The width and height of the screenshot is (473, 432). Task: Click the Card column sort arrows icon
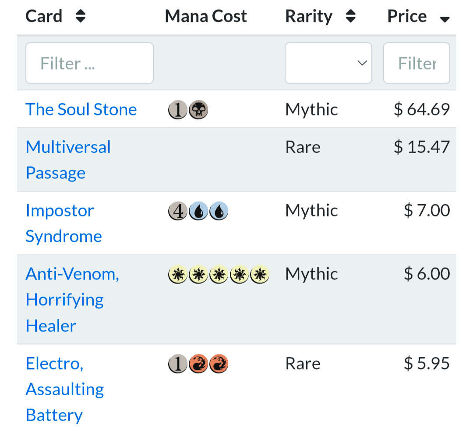point(80,17)
